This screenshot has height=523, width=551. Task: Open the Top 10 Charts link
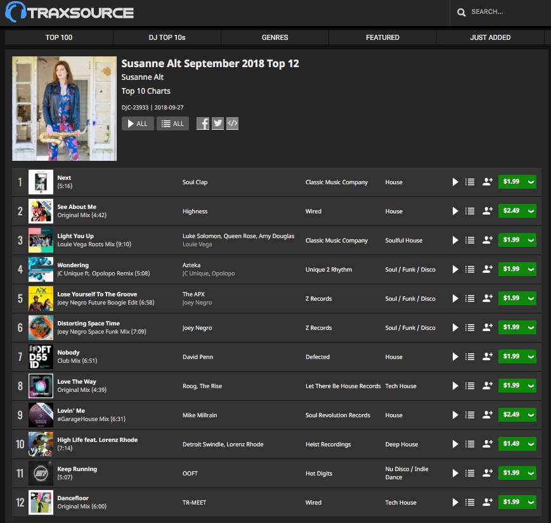[146, 91]
